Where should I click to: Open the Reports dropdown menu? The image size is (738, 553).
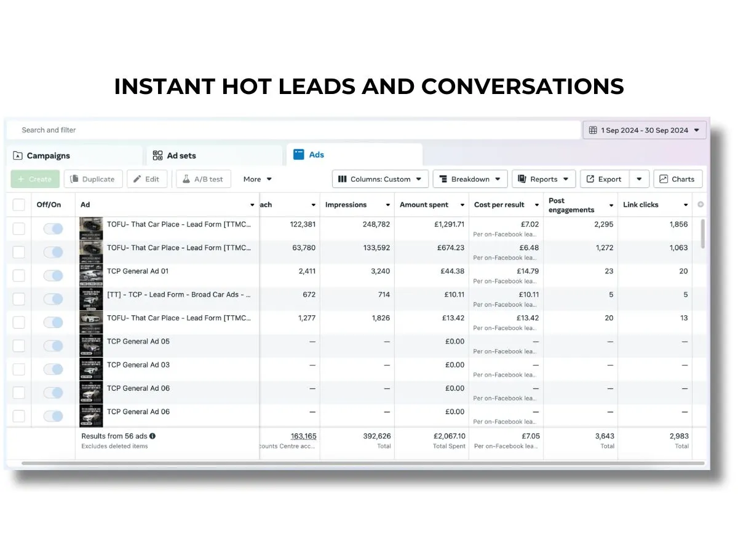(544, 179)
